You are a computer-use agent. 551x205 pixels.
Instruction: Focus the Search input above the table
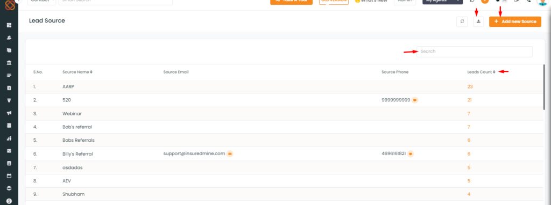pos(475,52)
